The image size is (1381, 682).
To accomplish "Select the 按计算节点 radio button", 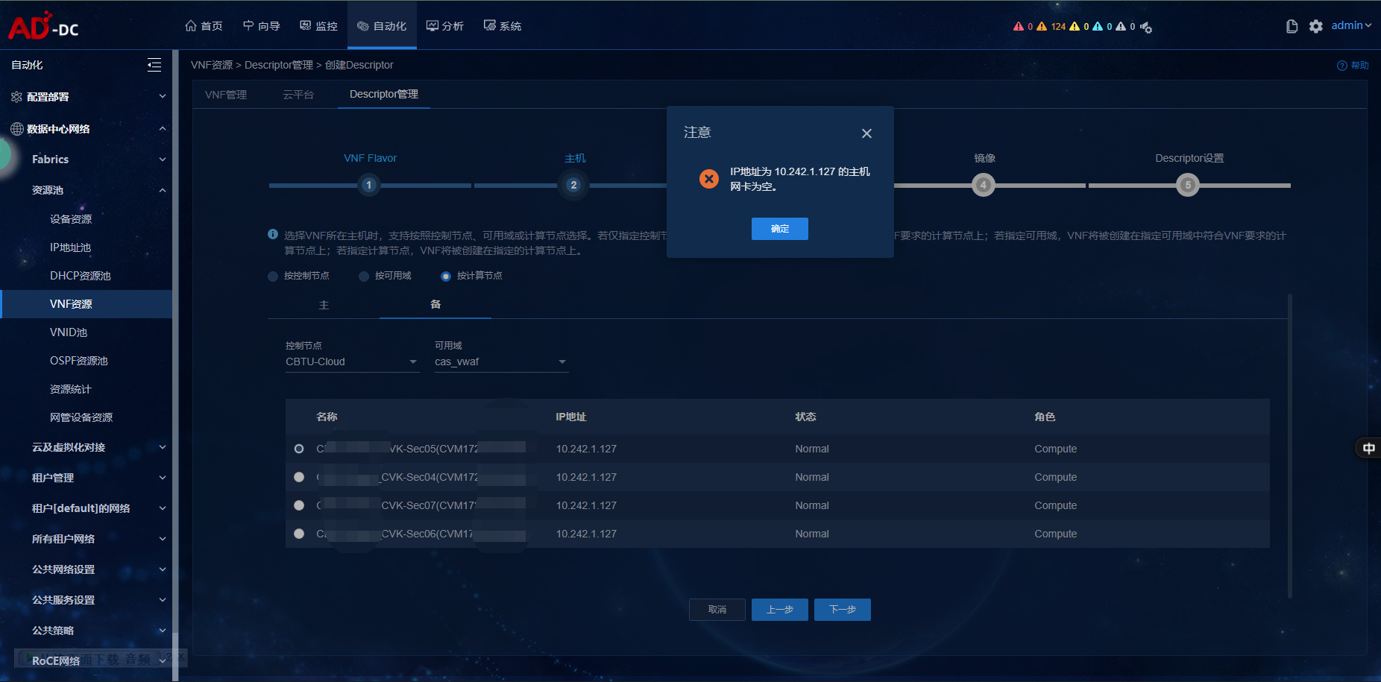I will (x=446, y=277).
